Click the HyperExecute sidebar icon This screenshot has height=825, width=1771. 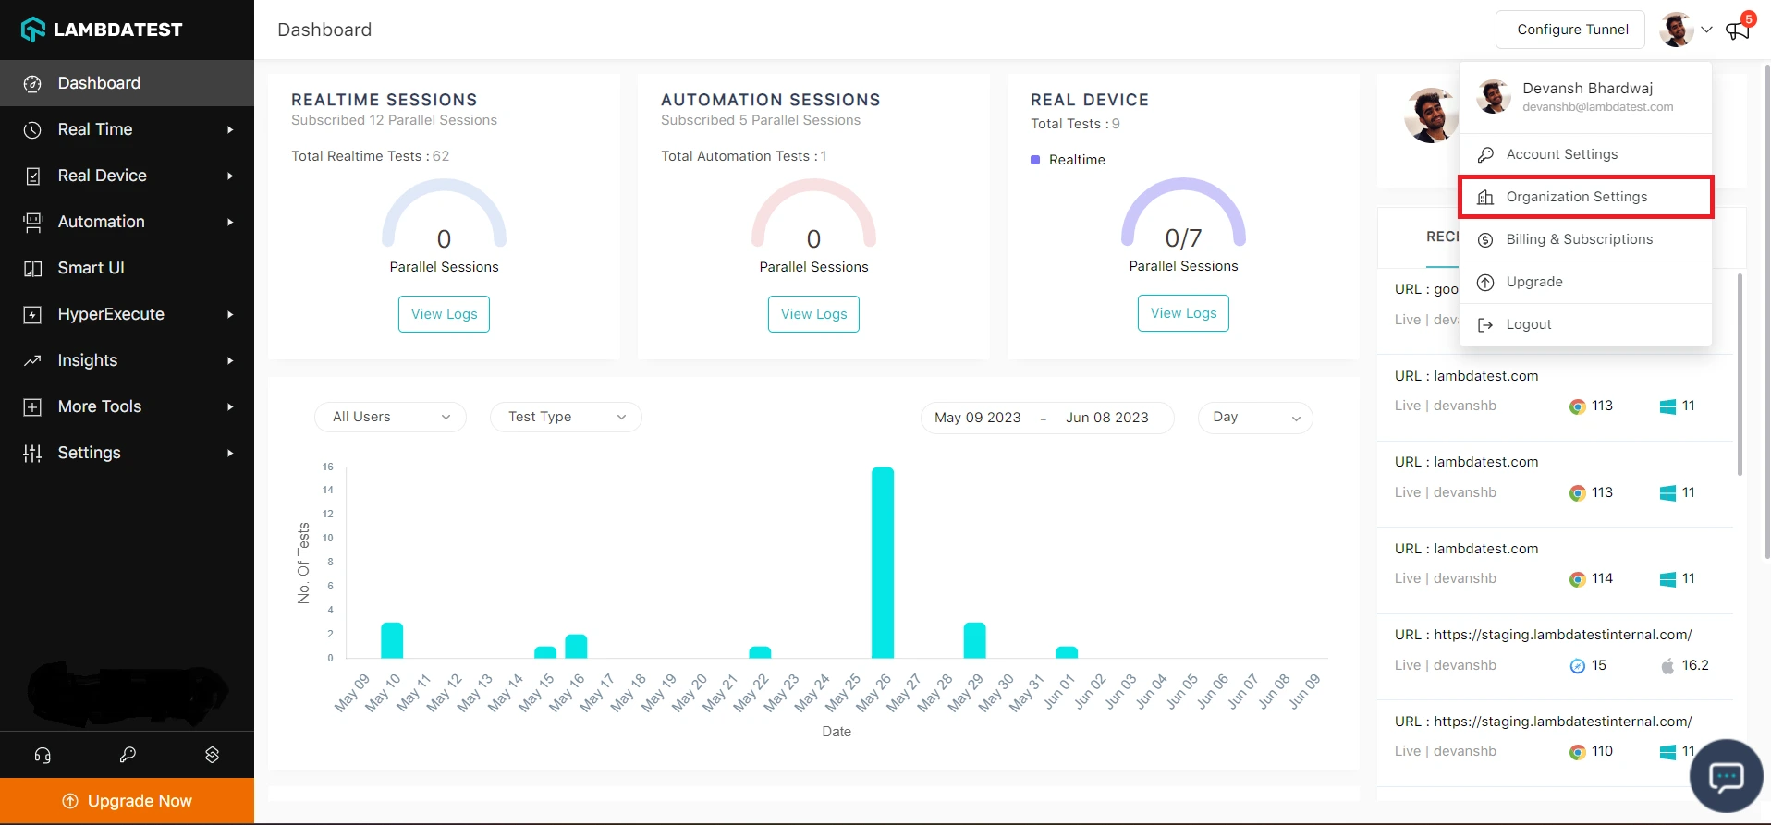(32, 314)
